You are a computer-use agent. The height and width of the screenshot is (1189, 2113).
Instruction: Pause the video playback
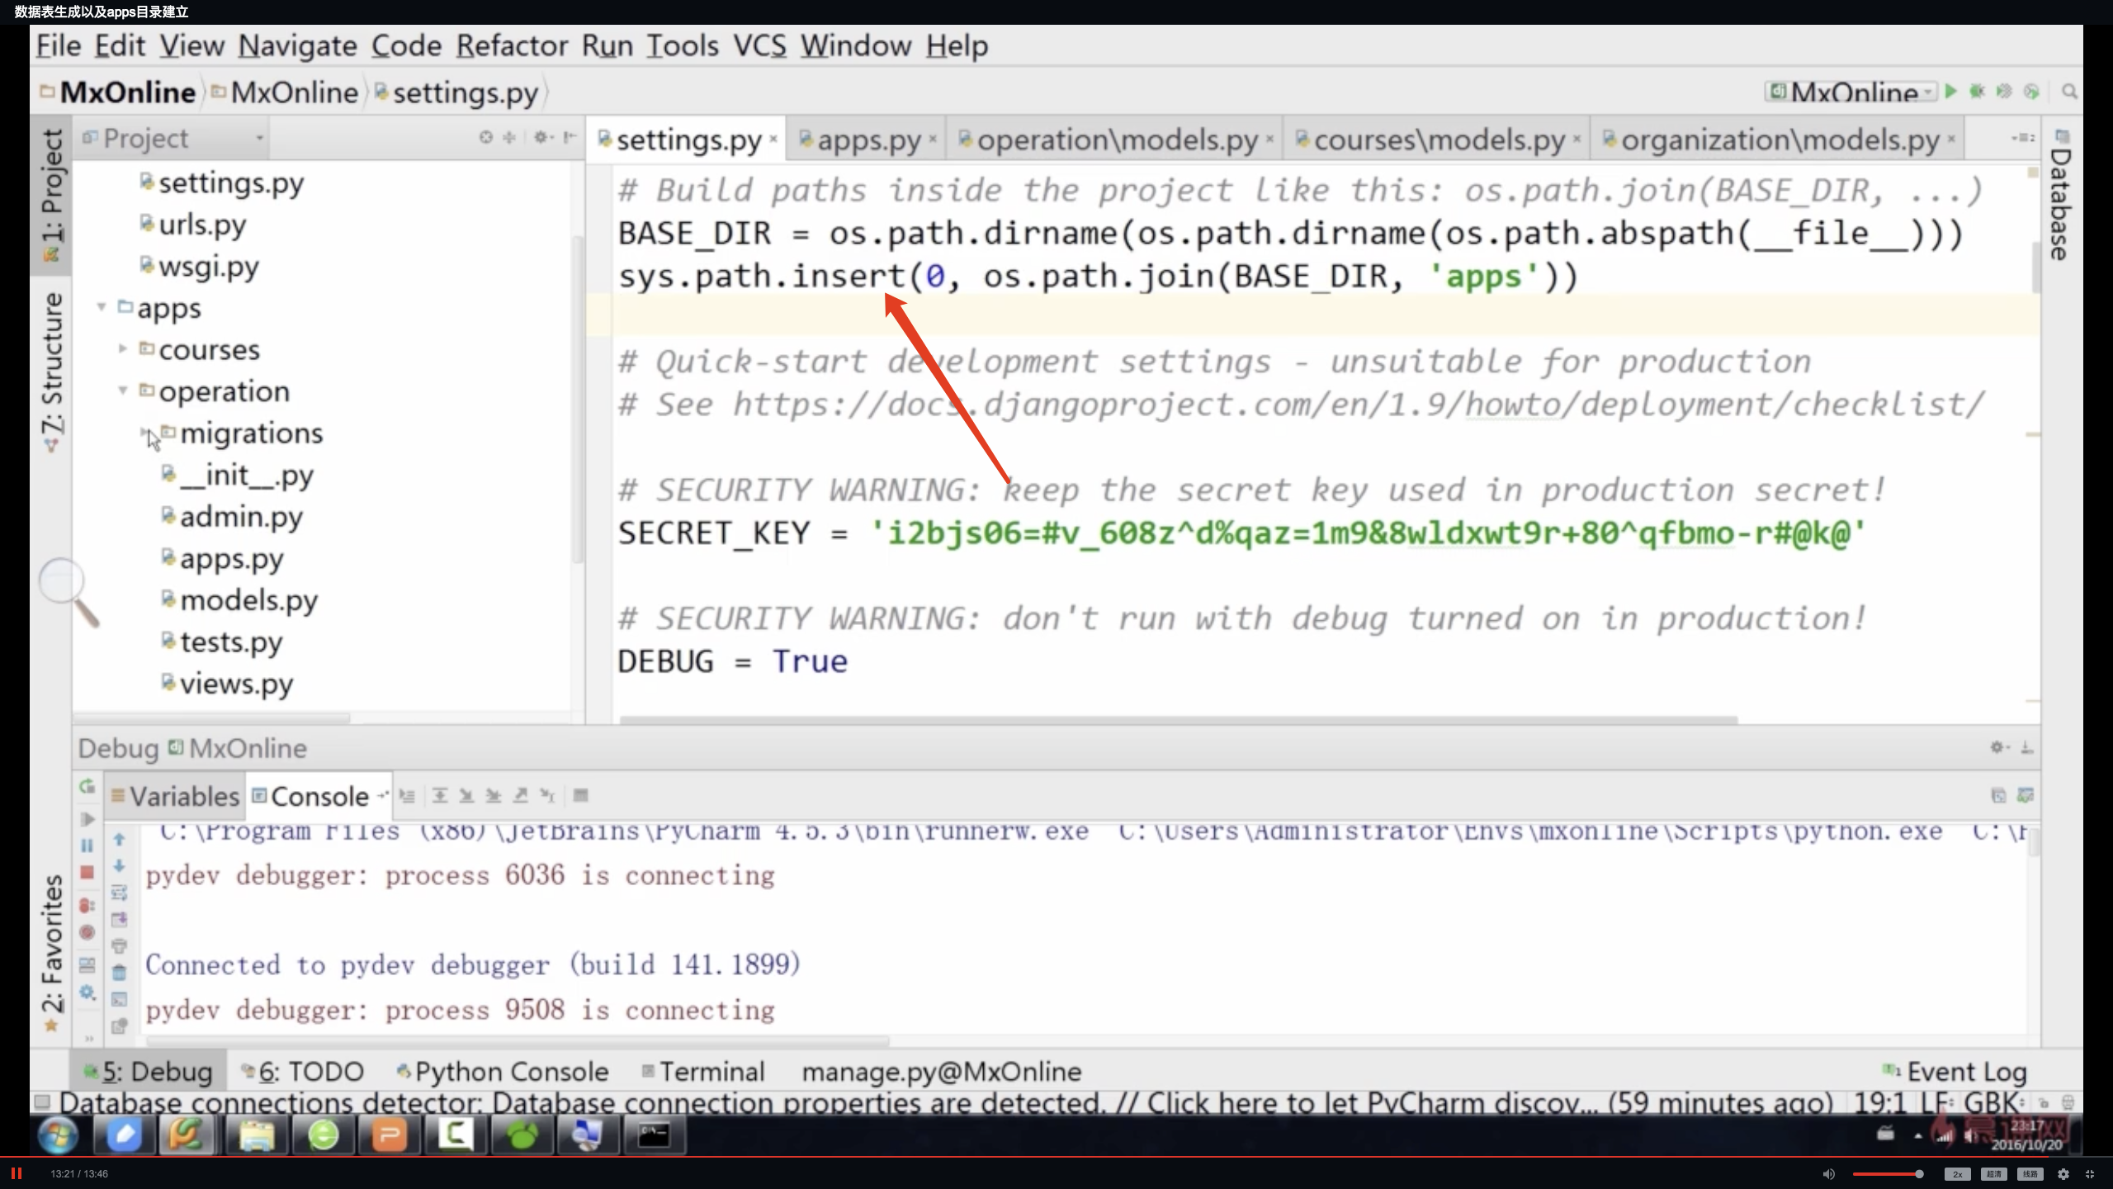[x=17, y=1173]
